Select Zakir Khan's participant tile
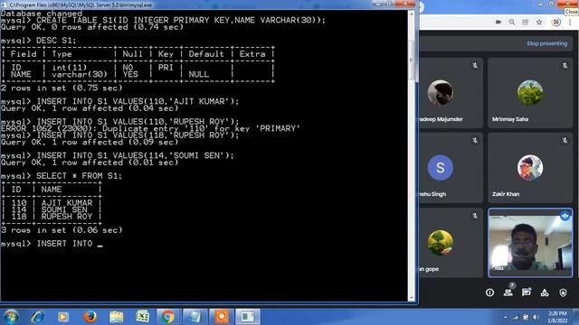 click(530, 168)
